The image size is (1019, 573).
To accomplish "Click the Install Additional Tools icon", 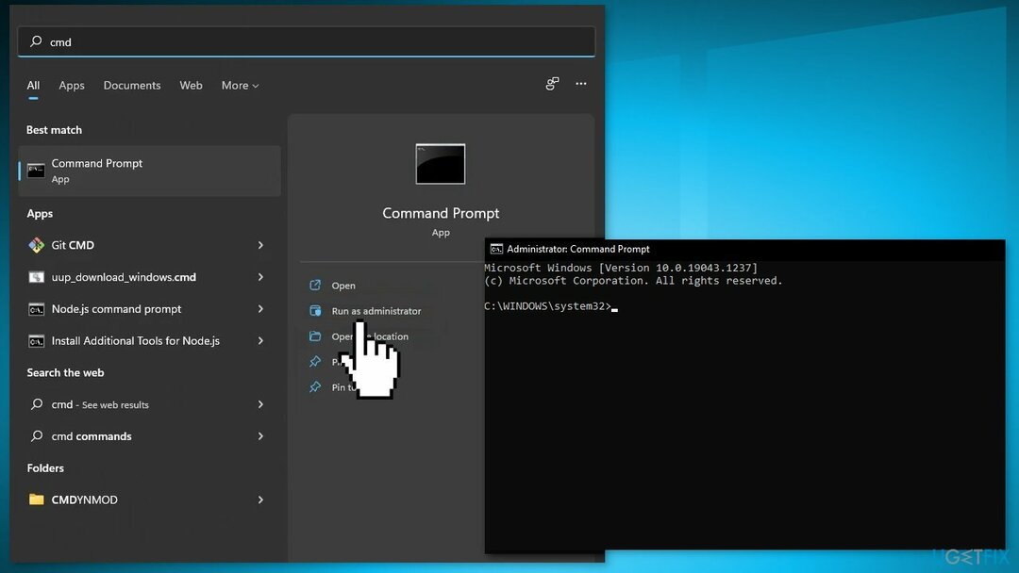I will click(37, 341).
